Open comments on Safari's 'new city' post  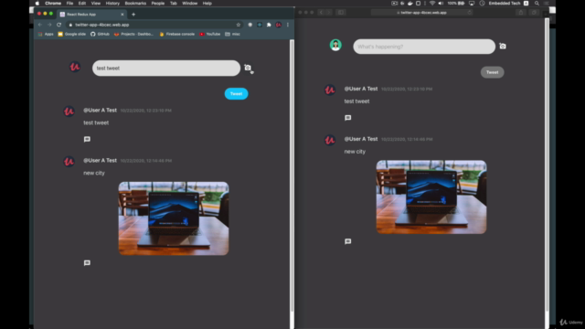tap(347, 241)
